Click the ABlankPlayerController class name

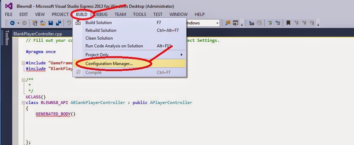point(98,103)
